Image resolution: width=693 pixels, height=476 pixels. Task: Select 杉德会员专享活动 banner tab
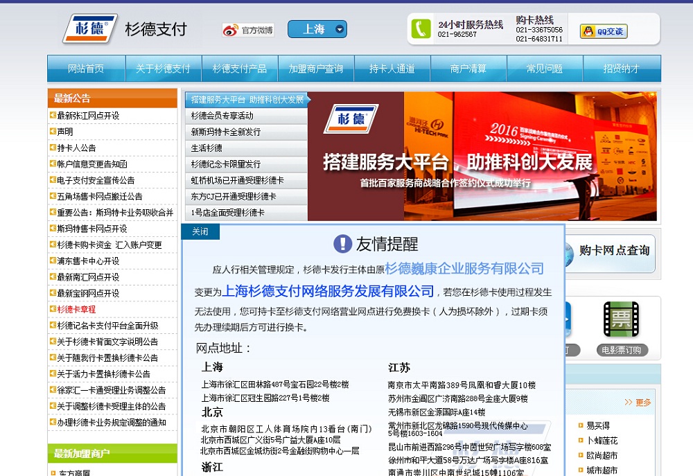[246, 116]
